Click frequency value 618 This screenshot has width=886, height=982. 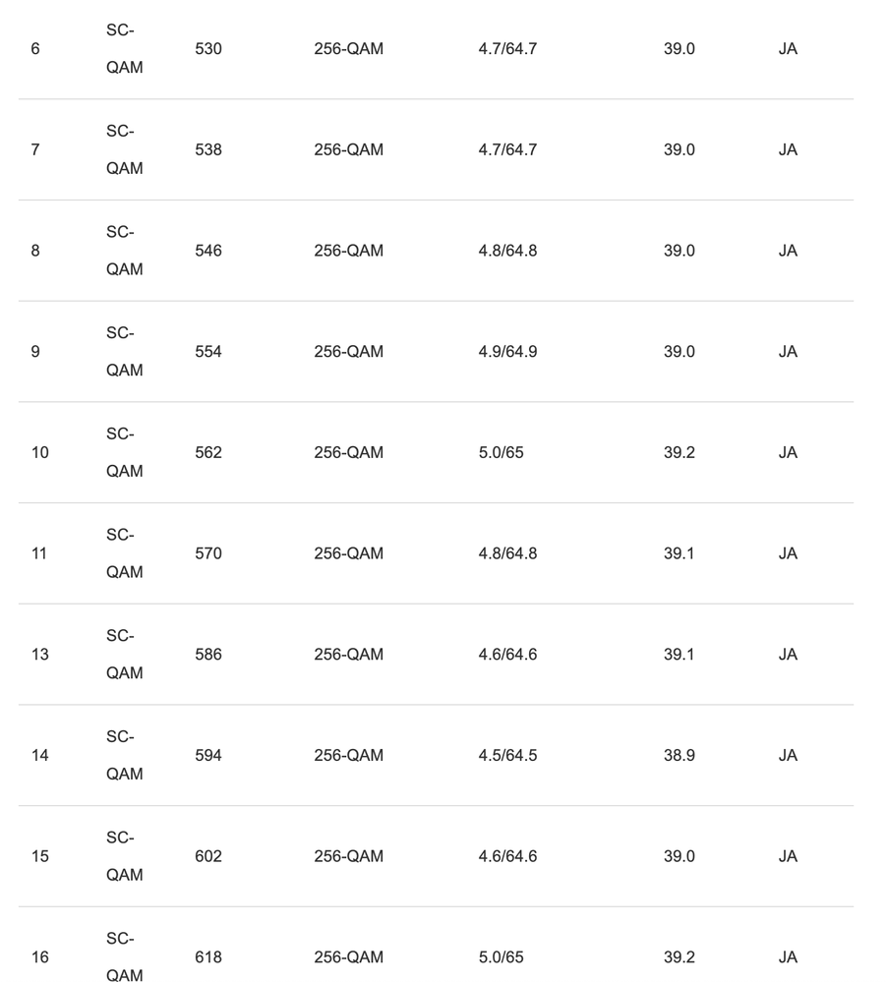tap(208, 957)
